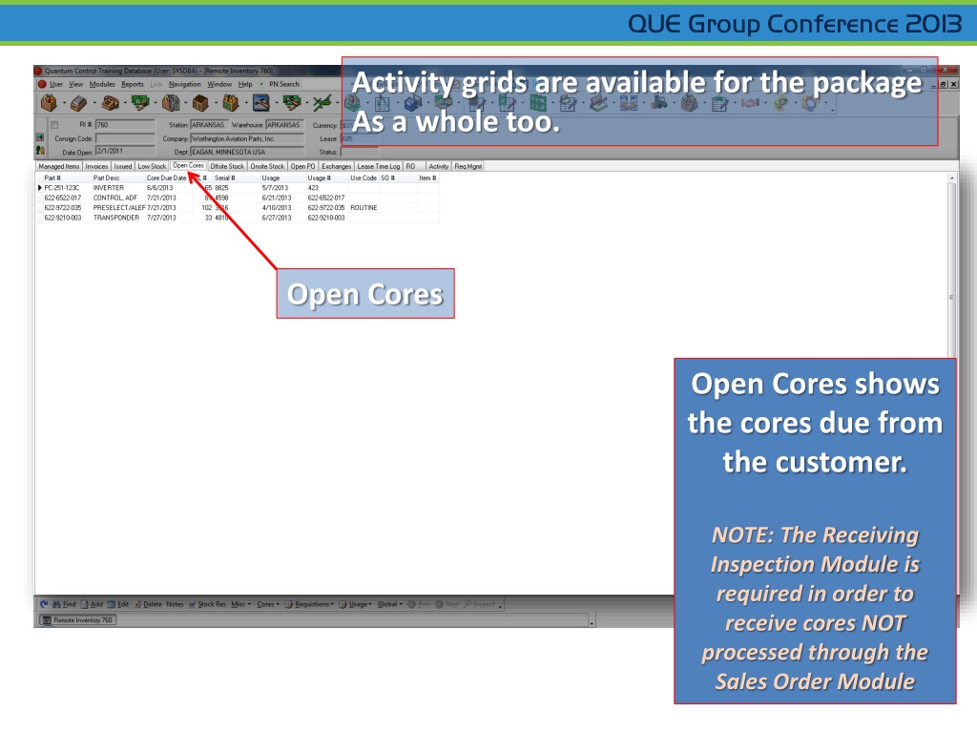Click the Core Due Date column header
This screenshot has width=977, height=733.
click(x=166, y=178)
